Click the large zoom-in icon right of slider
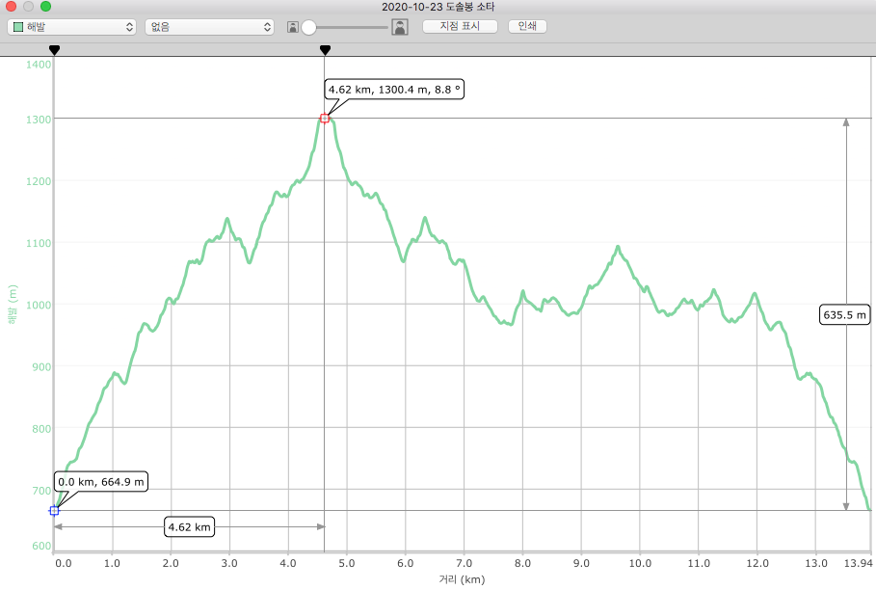This screenshot has height=590, width=876. point(399,27)
